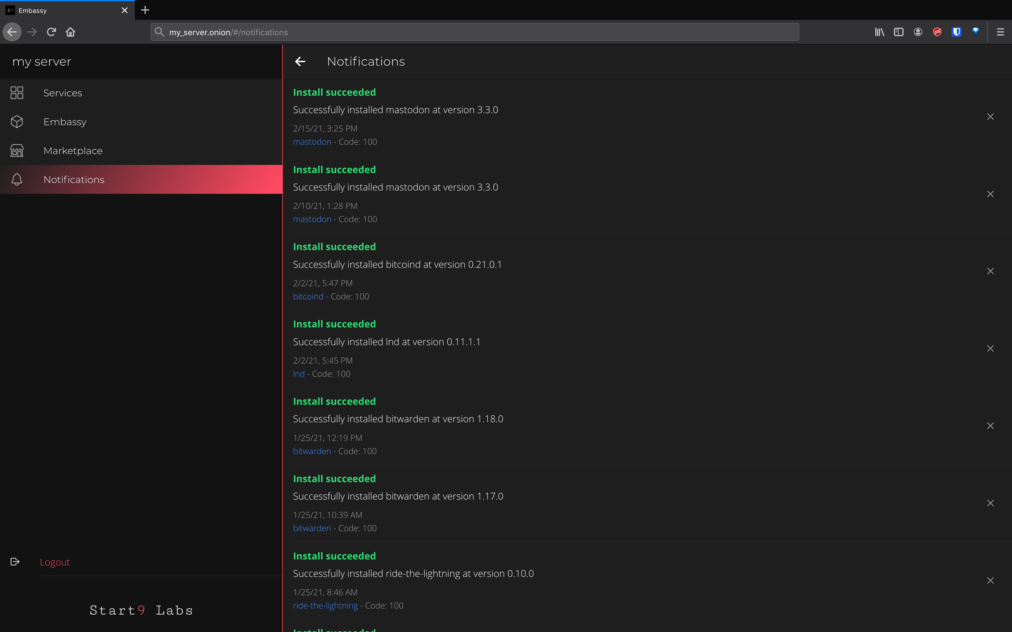Image resolution: width=1012 pixels, height=632 pixels.
Task: Dismiss the bitwarden 1.18.0 notification
Action: 990,426
